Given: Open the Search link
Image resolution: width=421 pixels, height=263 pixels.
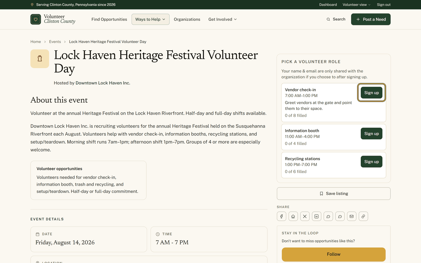Looking at the screenshot, I should click(x=336, y=19).
